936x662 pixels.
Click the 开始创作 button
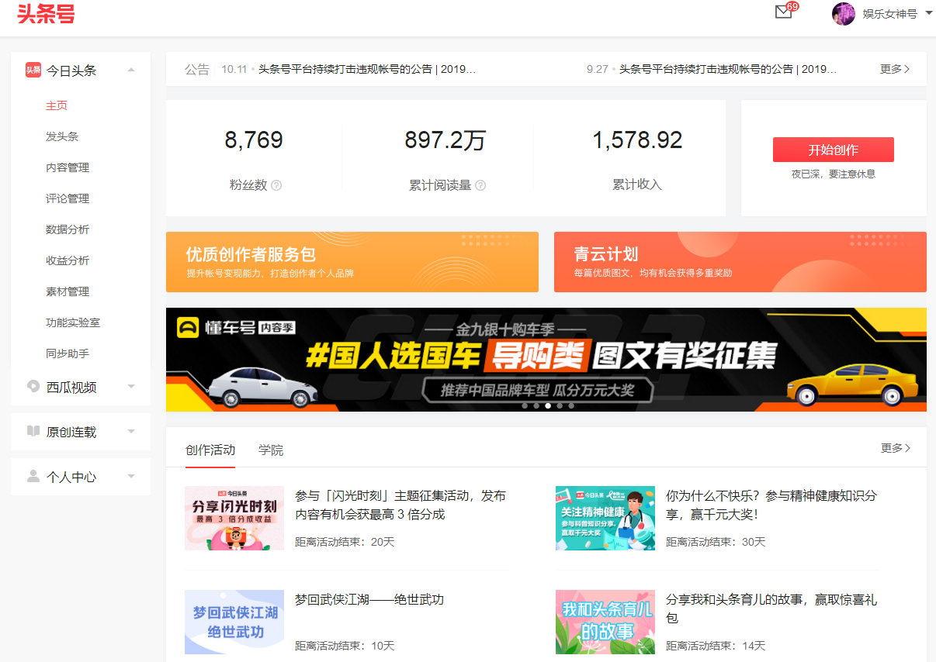pyautogui.click(x=833, y=149)
